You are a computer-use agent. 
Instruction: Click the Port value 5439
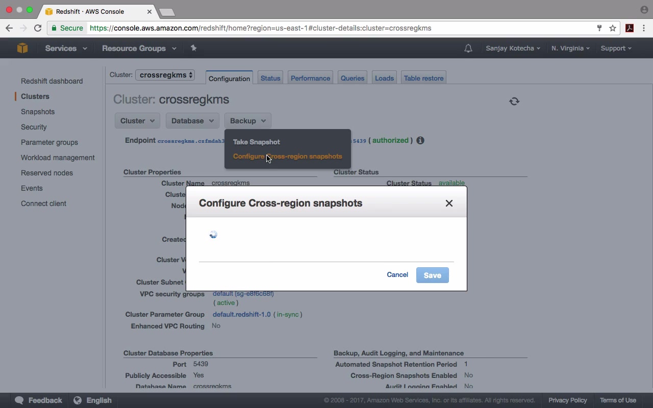(200, 364)
